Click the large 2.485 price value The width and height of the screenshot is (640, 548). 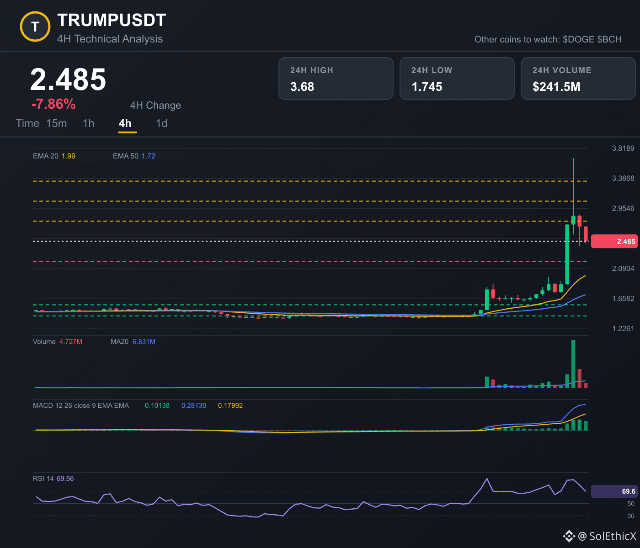68,79
